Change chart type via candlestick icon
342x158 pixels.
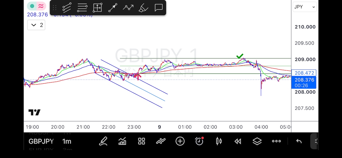pyautogui.click(x=219, y=141)
